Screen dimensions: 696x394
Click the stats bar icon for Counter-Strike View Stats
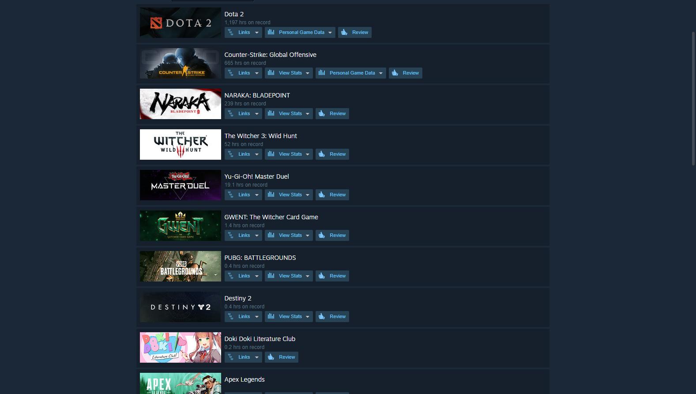pos(271,73)
